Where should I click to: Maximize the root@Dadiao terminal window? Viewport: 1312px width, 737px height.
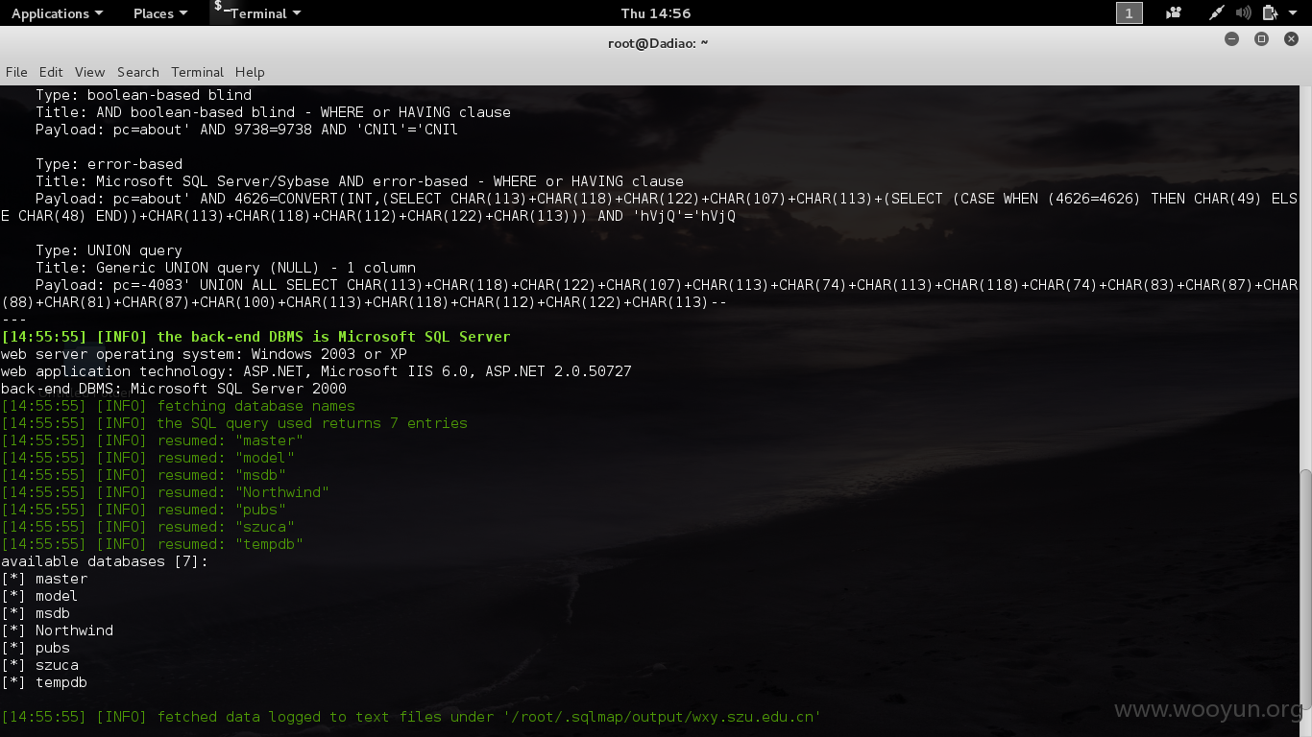[1261, 39]
